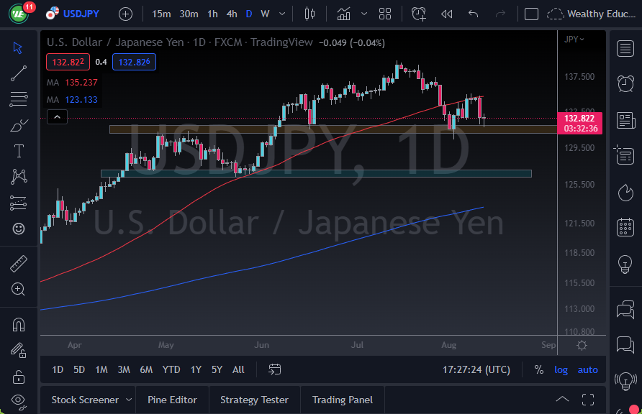Open the Wealthy Educ layout menu

[591, 14]
